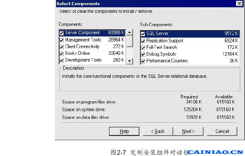This screenshot has height=156, width=245.
Task: Toggle the Management Tools checkbox
Action: click(62, 40)
